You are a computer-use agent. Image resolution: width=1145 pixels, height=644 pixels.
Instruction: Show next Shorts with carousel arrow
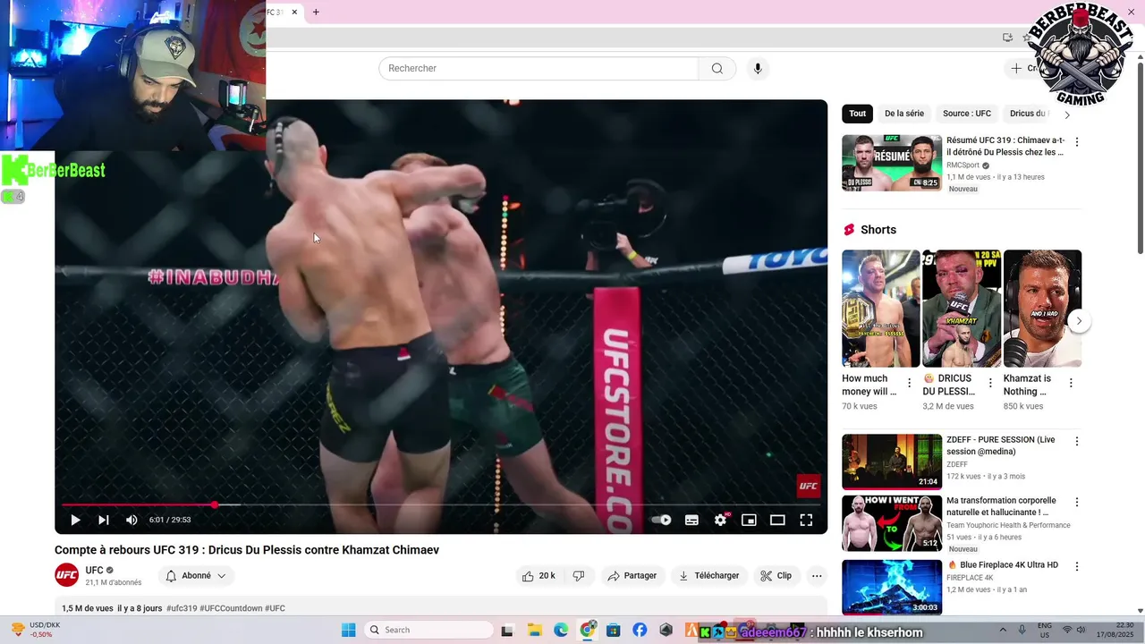click(1079, 321)
